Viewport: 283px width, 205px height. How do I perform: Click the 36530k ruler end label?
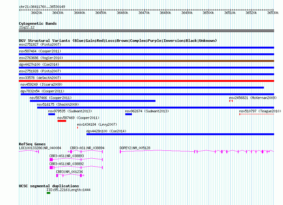click(273, 13)
